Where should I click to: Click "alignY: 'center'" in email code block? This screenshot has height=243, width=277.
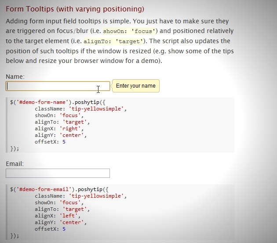pos(61,222)
